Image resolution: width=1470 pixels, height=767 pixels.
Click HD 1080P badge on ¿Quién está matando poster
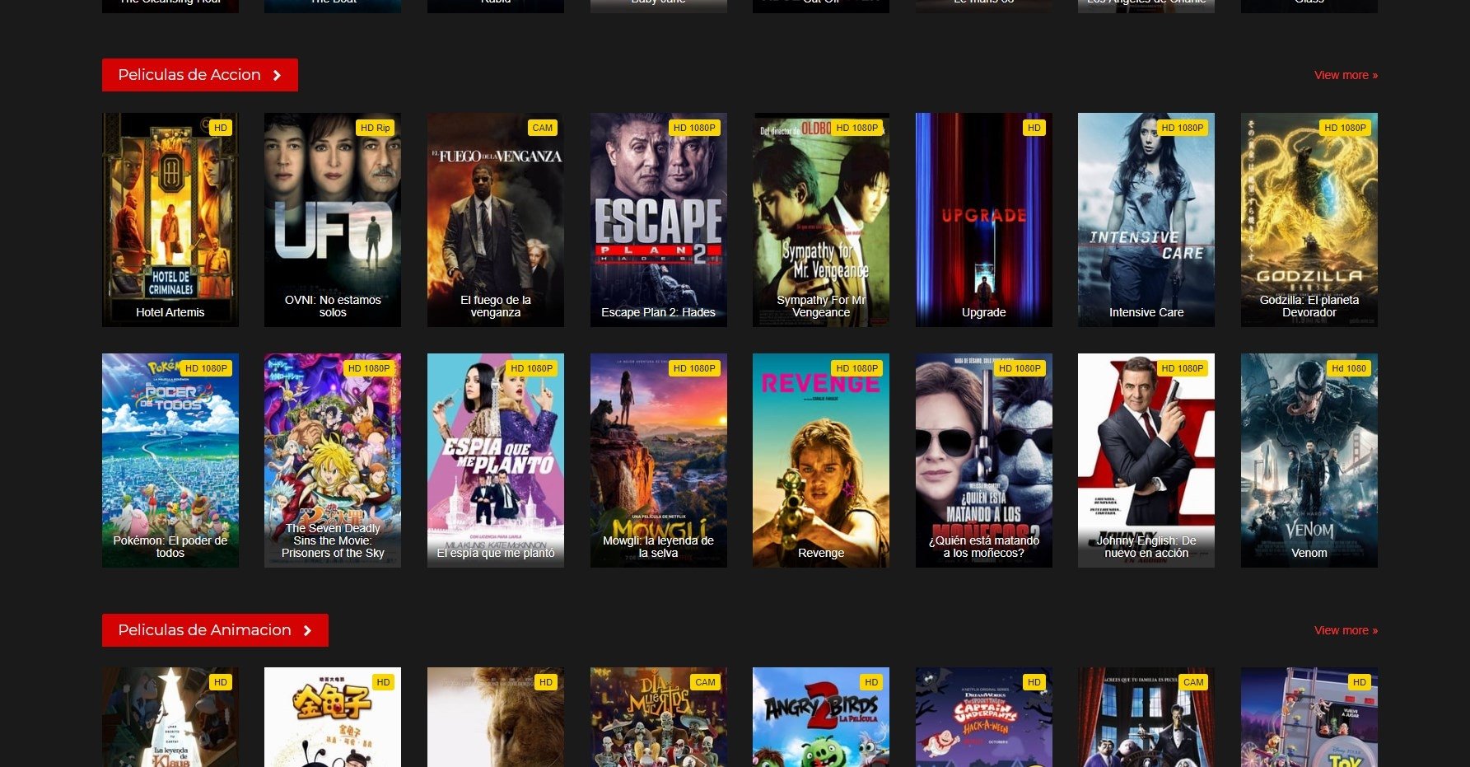(x=1020, y=368)
